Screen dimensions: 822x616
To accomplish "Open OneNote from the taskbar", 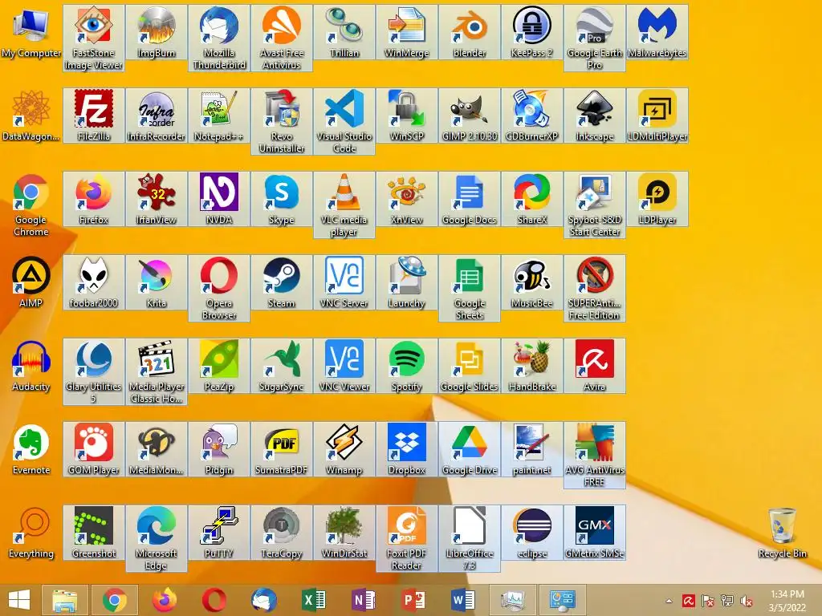I will point(364,600).
